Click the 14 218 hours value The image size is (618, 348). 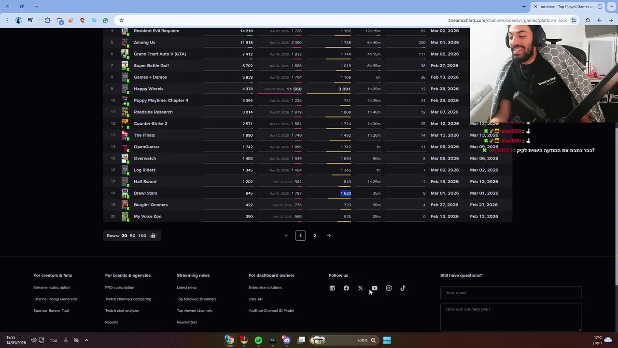pyautogui.click(x=246, y=31)
